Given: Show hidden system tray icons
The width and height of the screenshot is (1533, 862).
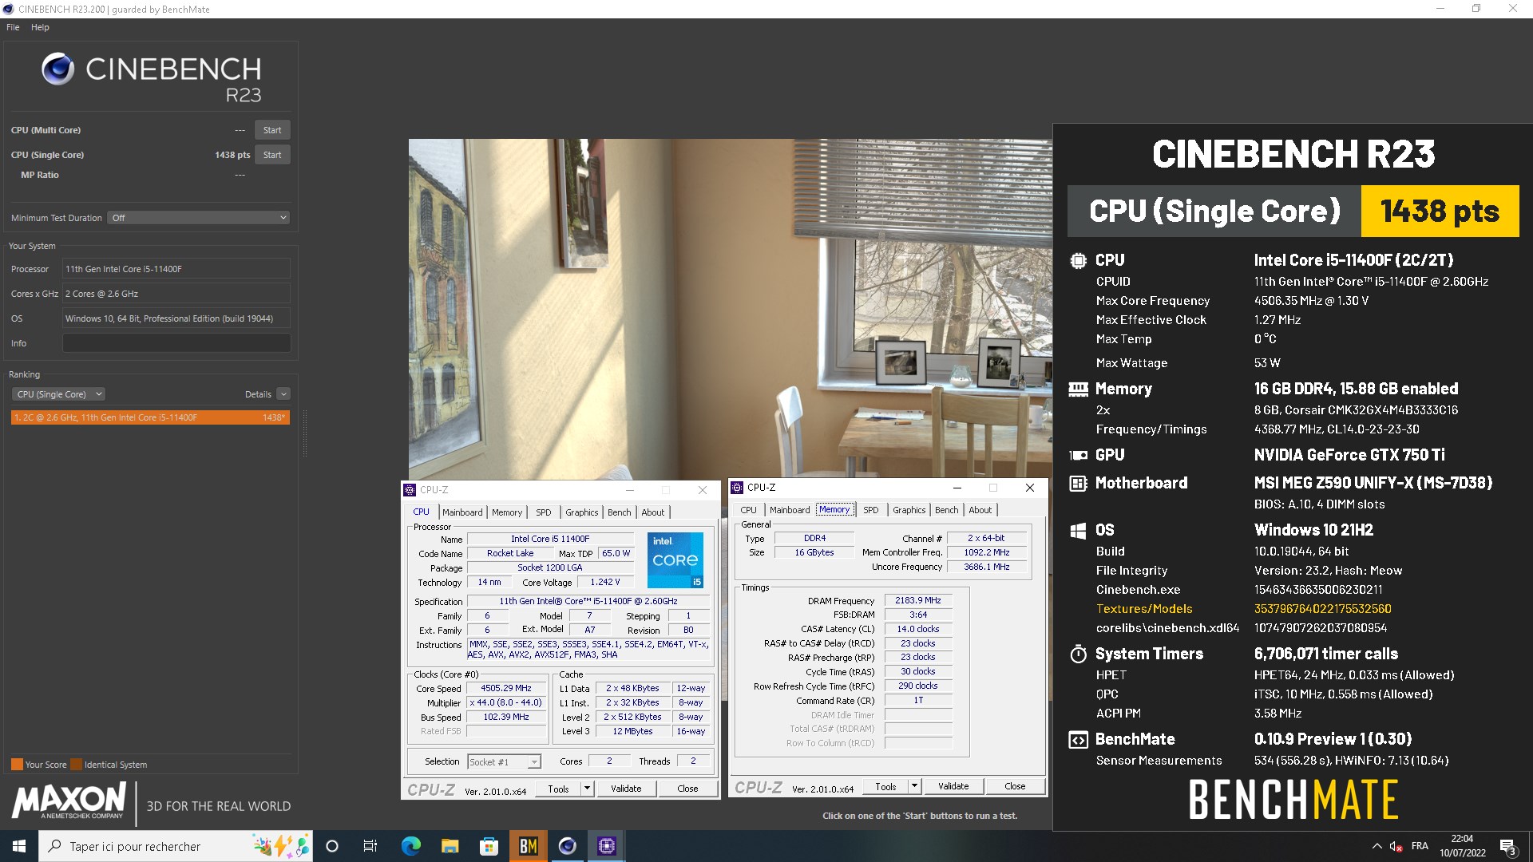Looking at the screenshot, I should (1377, 846).
